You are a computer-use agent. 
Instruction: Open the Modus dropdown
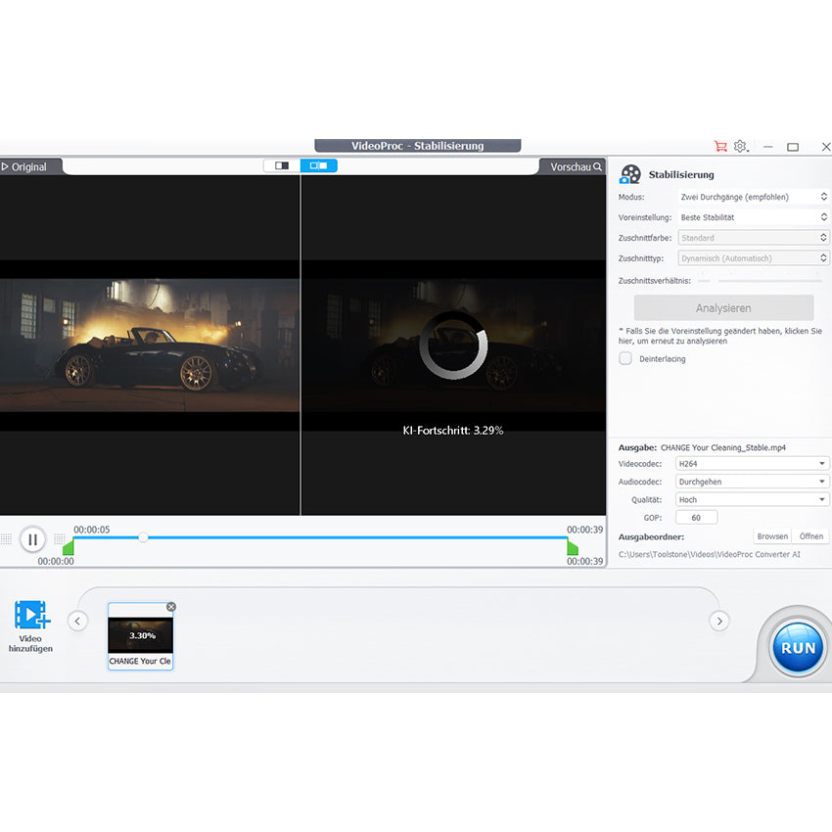tap(753, 196)
